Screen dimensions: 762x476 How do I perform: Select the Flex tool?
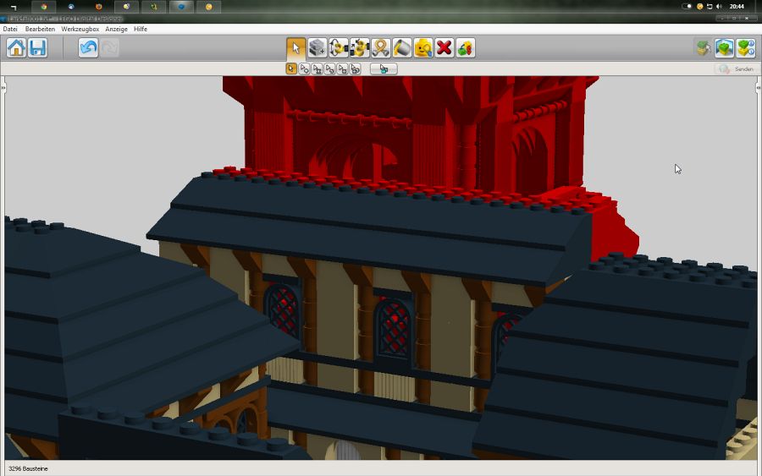pos(381,48)
